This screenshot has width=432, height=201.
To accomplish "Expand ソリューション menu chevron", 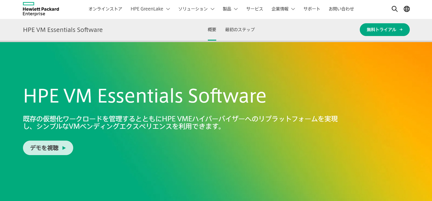I will (x=212, y=9).
